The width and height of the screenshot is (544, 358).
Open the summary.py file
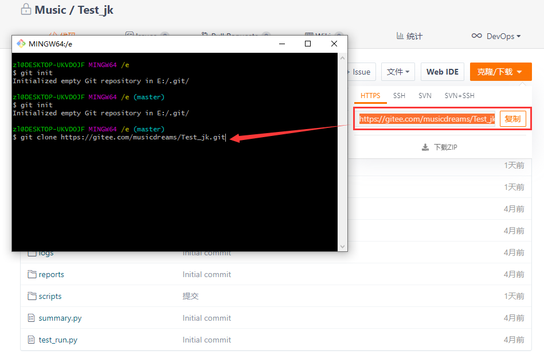(60, 318)
